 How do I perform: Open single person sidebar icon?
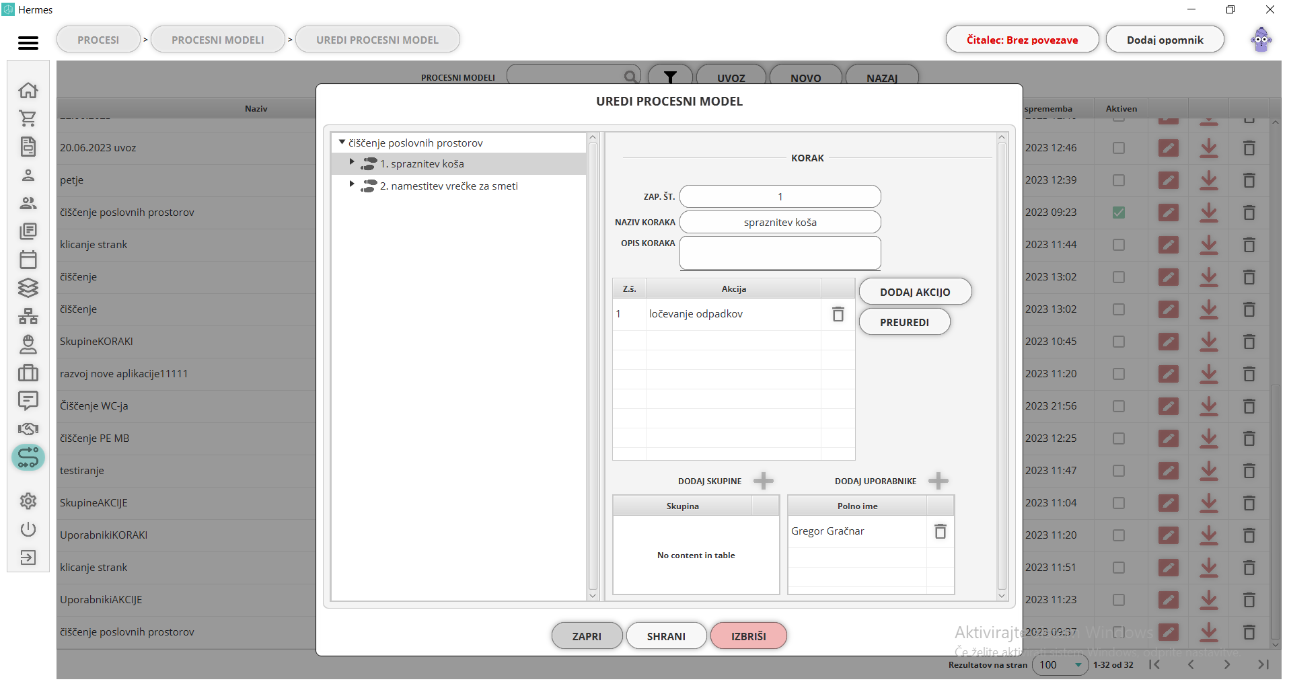pyautogui.click(x=28, y=176)
